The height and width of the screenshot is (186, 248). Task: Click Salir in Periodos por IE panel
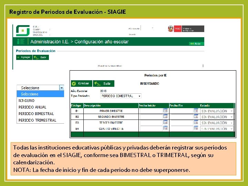[x=104, y=83]
